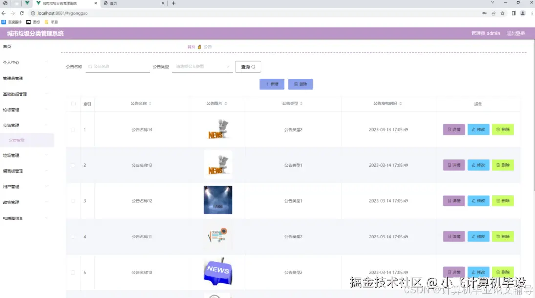Sort by the 公告类型 column arrows
The width and height of the screenshot is (535, 298).
[x=301, y=103]
